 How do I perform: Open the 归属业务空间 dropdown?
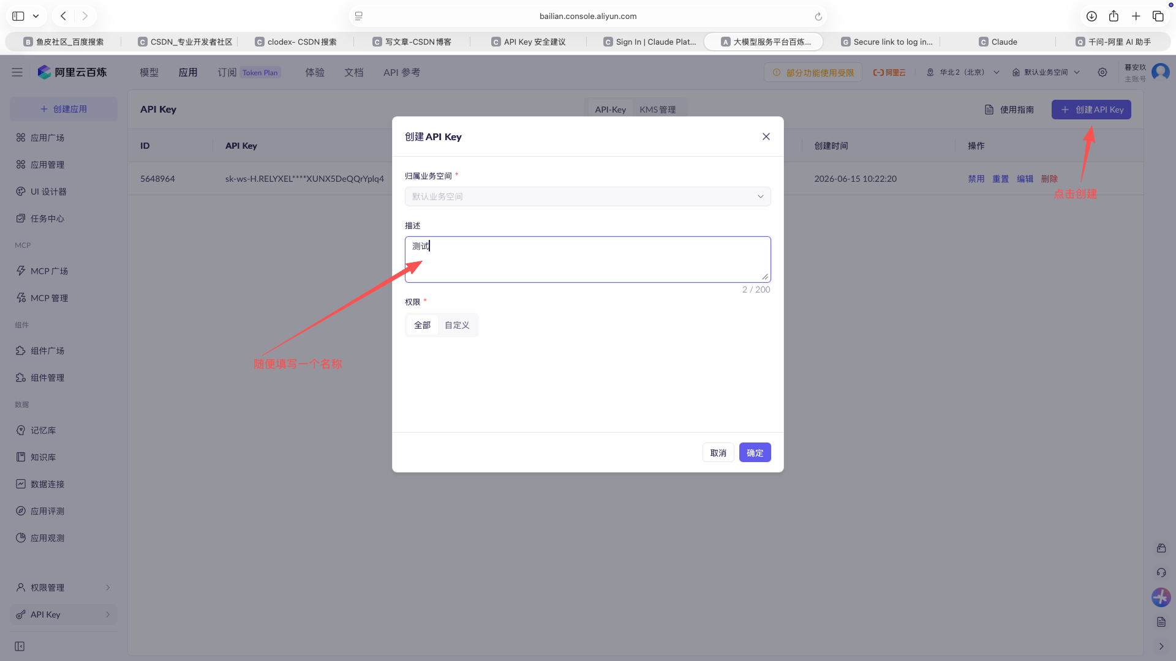(x=587, y=196)
